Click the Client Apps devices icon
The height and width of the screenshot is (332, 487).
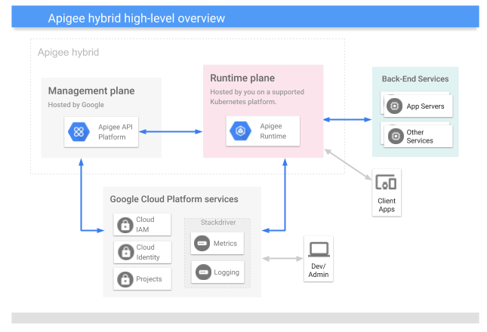coord(386,183)
